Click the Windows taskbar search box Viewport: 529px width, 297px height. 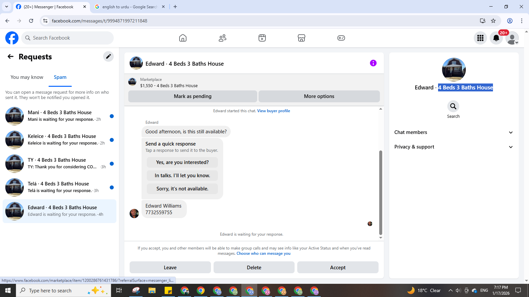tap(63, 290)
